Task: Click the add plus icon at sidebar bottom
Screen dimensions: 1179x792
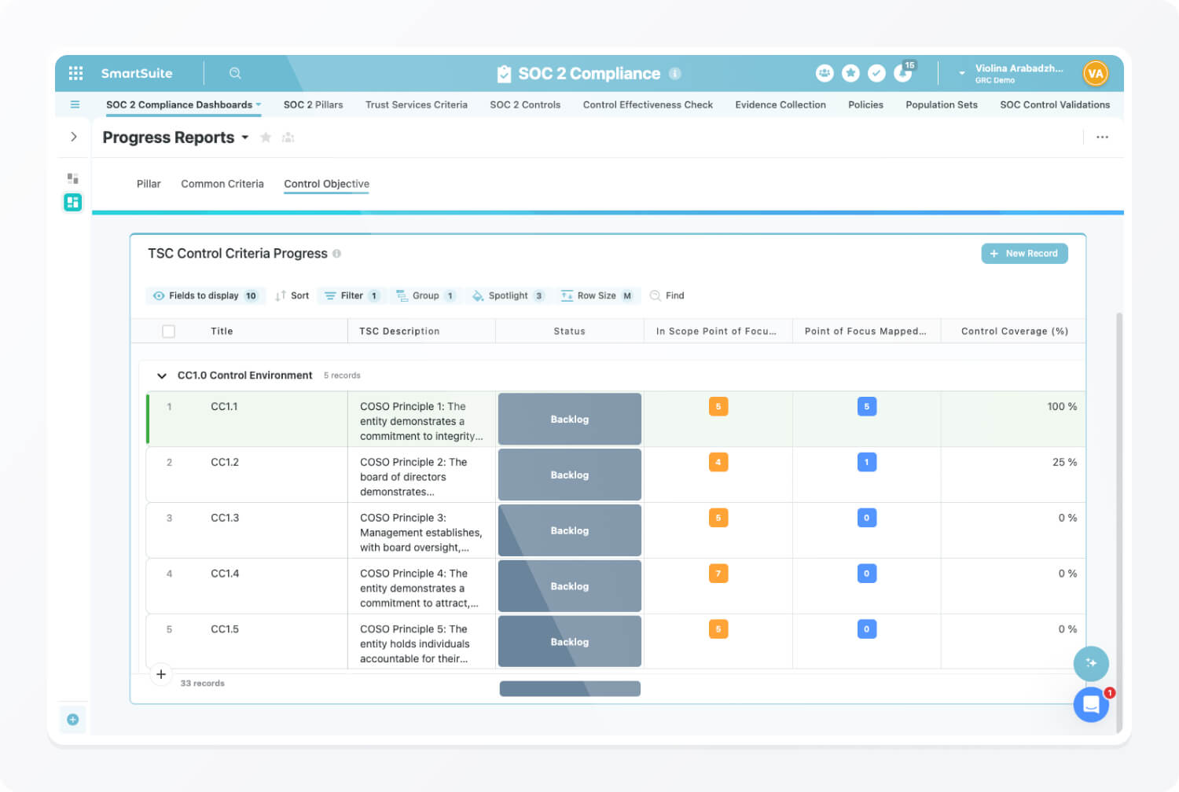Action: (72, 720)
